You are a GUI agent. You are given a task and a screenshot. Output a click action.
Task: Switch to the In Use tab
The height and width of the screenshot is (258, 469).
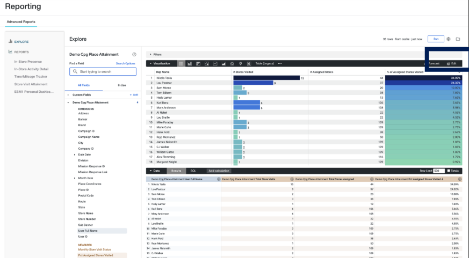pyautogui.click(x=122, y=85)
